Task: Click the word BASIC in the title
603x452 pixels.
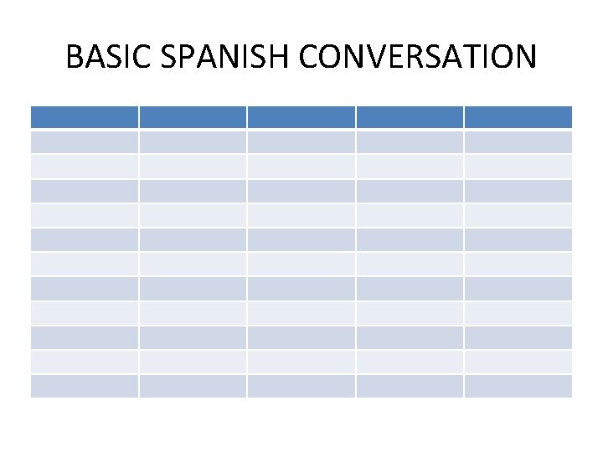Action: (x=108, y=57)
